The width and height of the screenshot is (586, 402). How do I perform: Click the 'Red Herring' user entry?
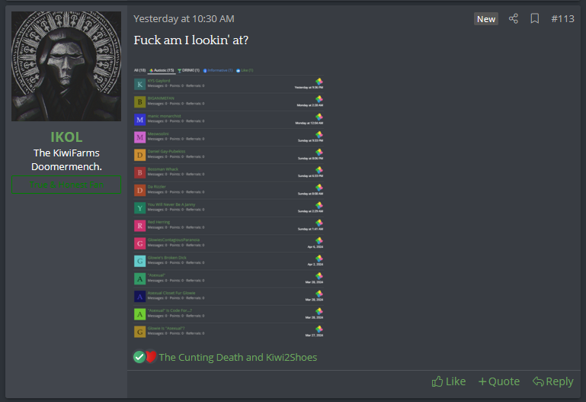click(159, 222)
